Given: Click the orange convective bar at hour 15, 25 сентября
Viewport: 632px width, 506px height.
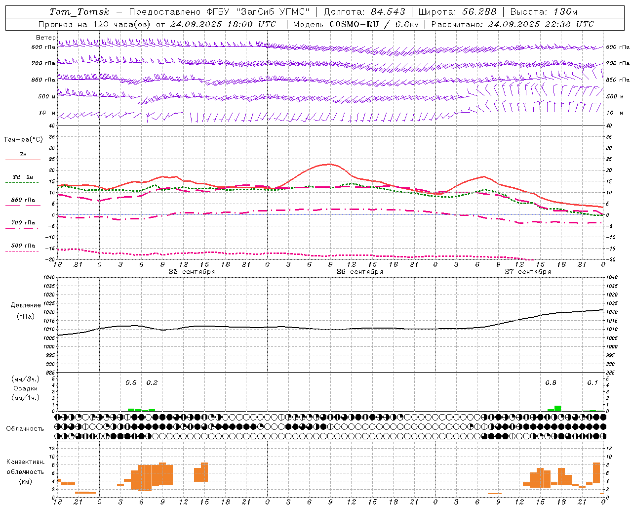Looking at the screenshot, I should (204, 472).
